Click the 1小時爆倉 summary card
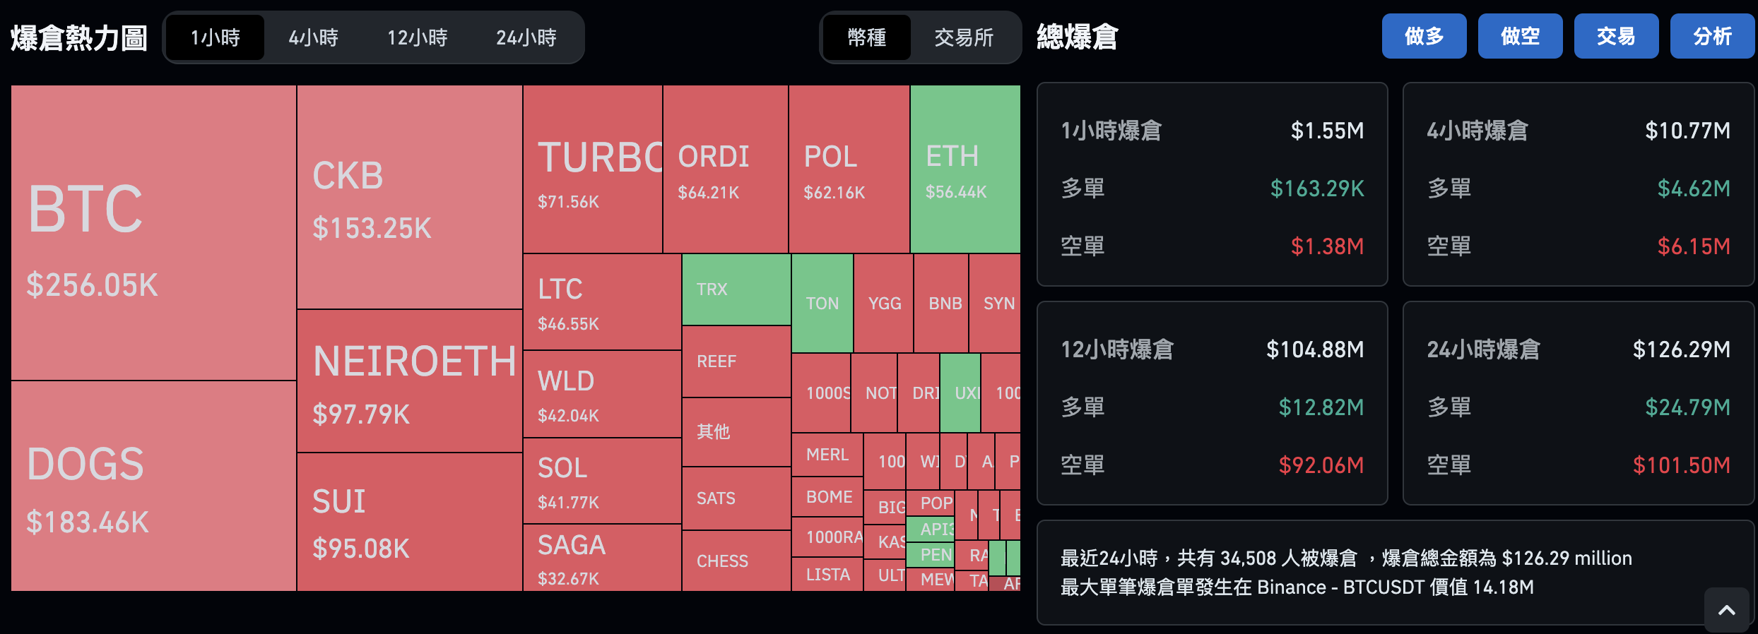This screenshot has height=634, width=1758. click(x=1212, y=184)
